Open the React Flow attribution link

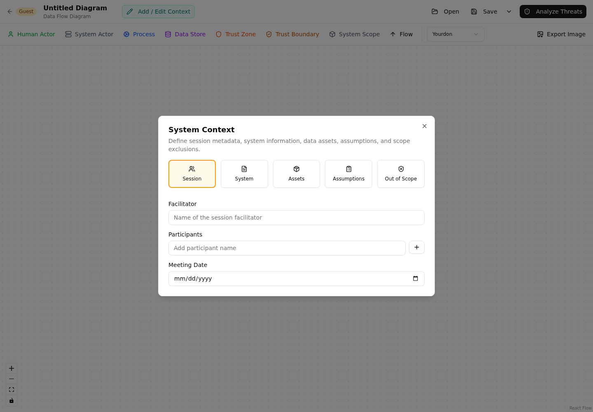(x=580, y=408)
